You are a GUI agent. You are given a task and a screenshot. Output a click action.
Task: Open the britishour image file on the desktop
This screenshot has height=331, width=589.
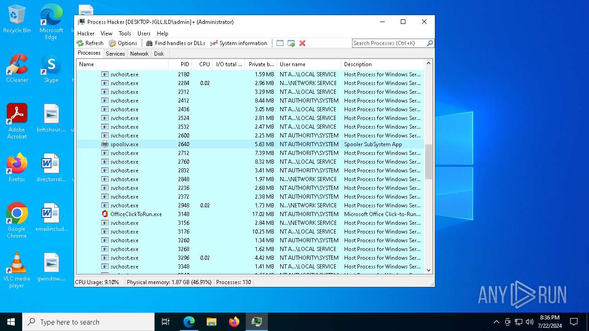click(x=51, y=119)
